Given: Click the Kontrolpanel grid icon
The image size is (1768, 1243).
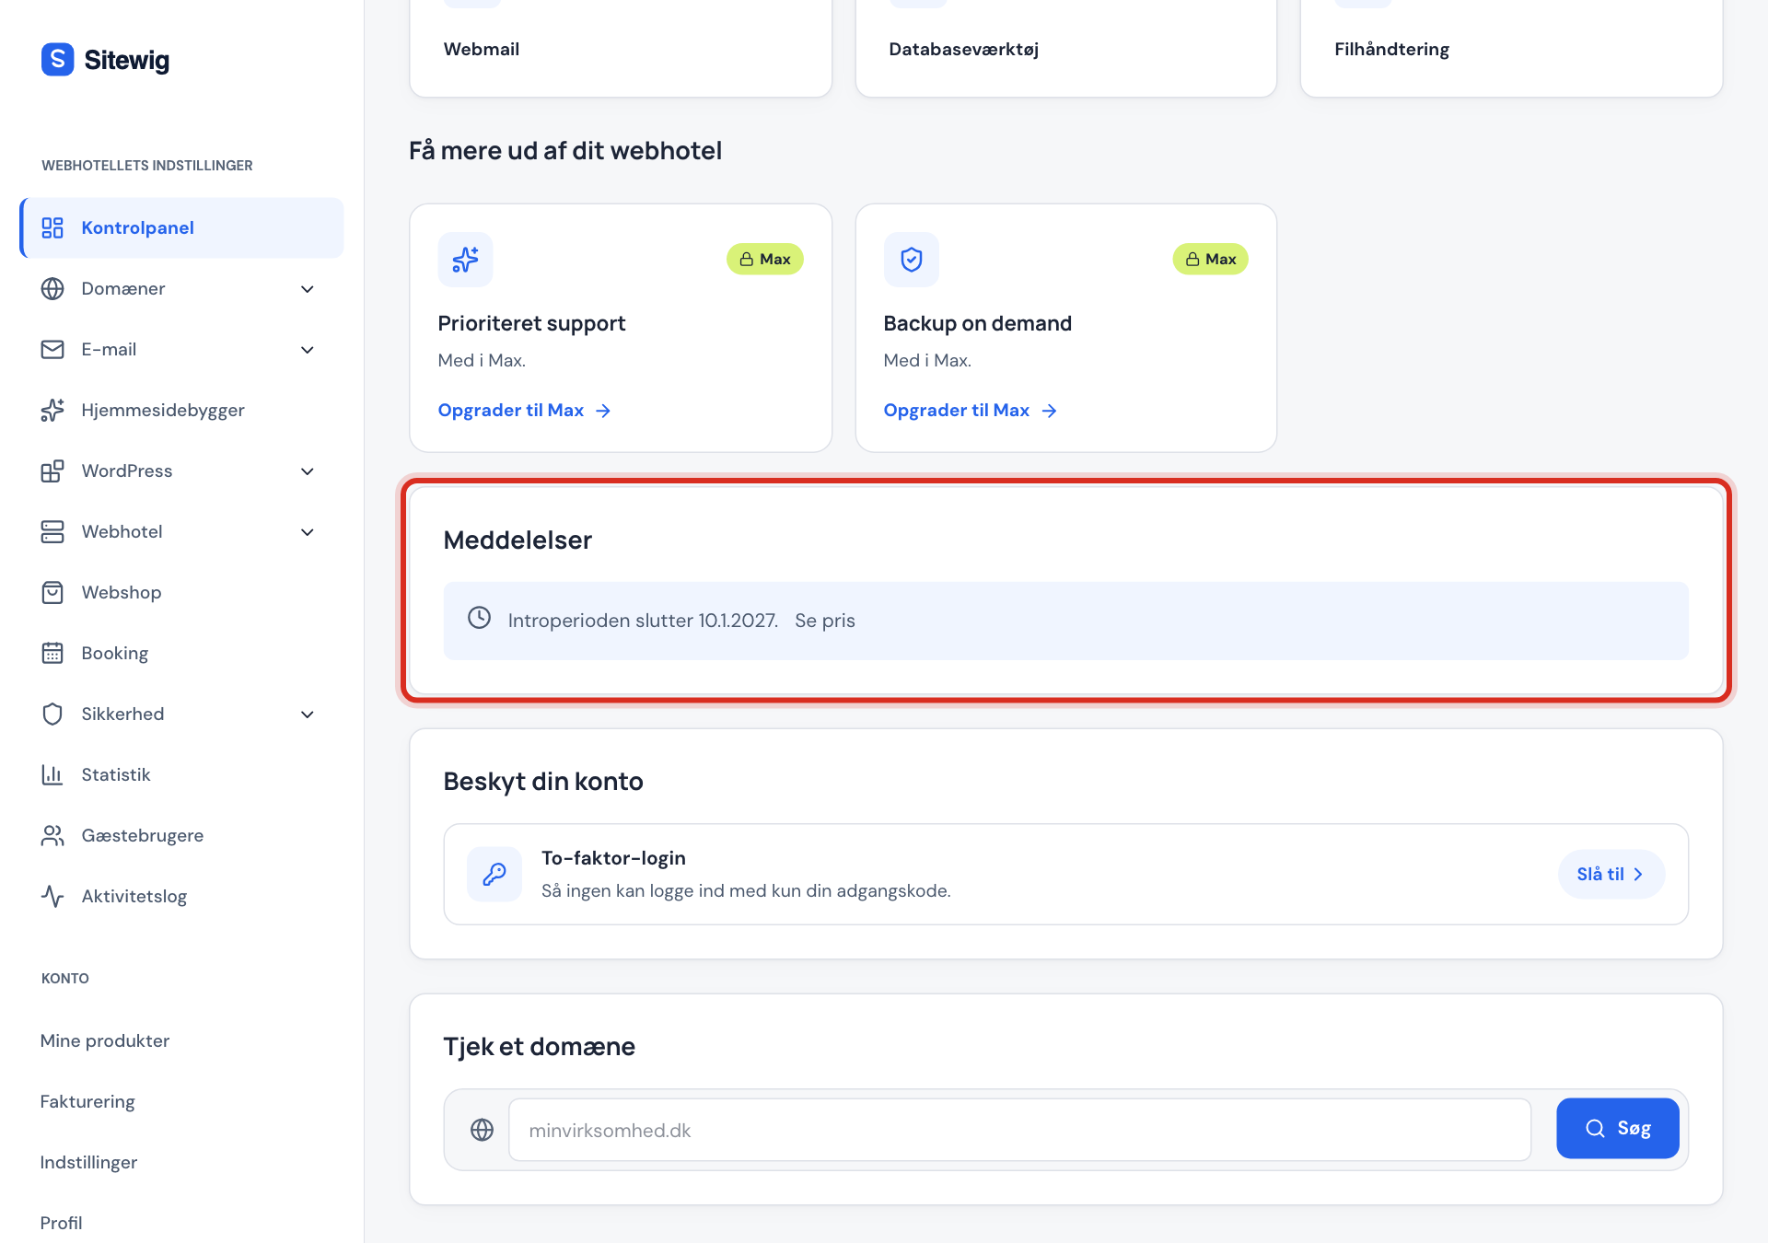Looking at the screenshot, I should pyautogui.click(x=52, y=227).
